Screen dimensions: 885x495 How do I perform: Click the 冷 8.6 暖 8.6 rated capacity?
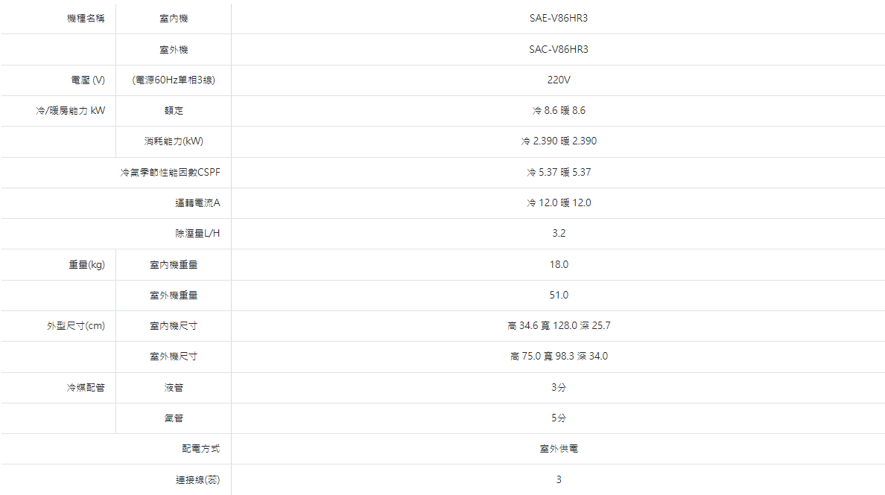click(558, 110)
